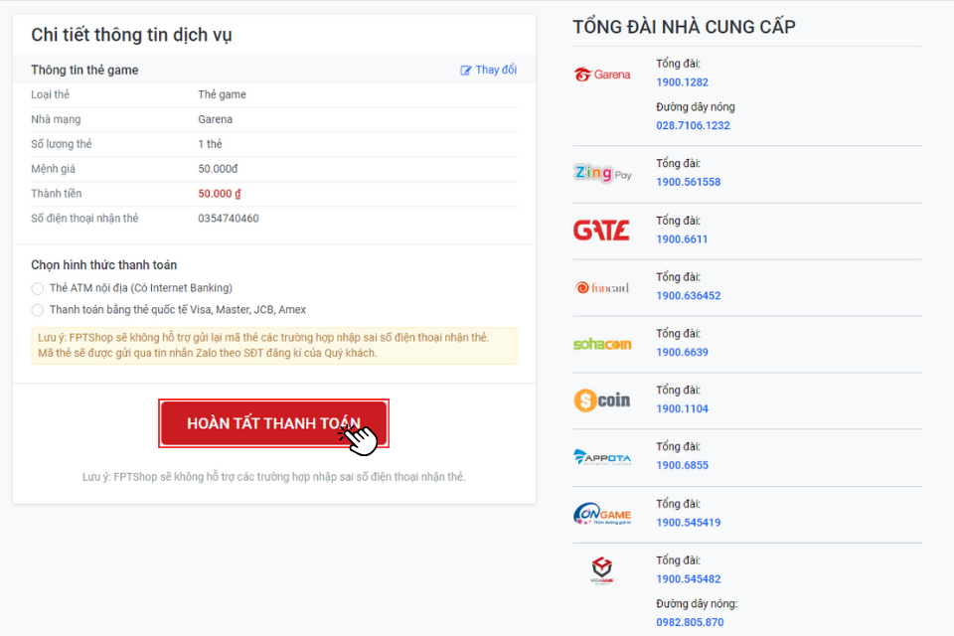Click the yellow Lưu ý notice box
The height and width of the screenshot is (636, 954).
(274, 346)
